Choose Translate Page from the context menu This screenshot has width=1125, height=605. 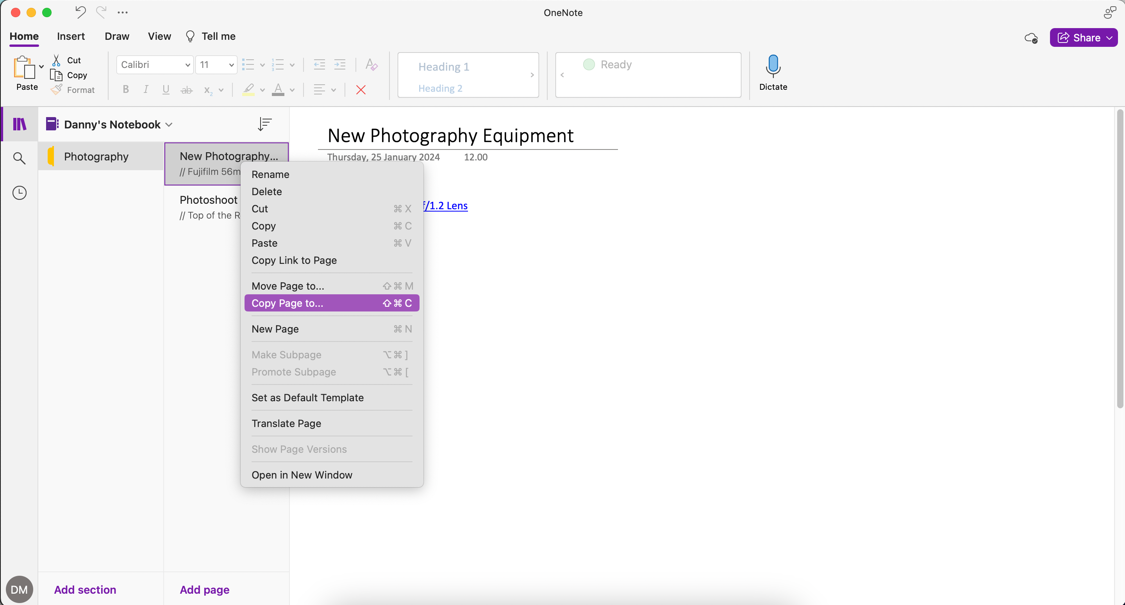click(x=286, y=423)
